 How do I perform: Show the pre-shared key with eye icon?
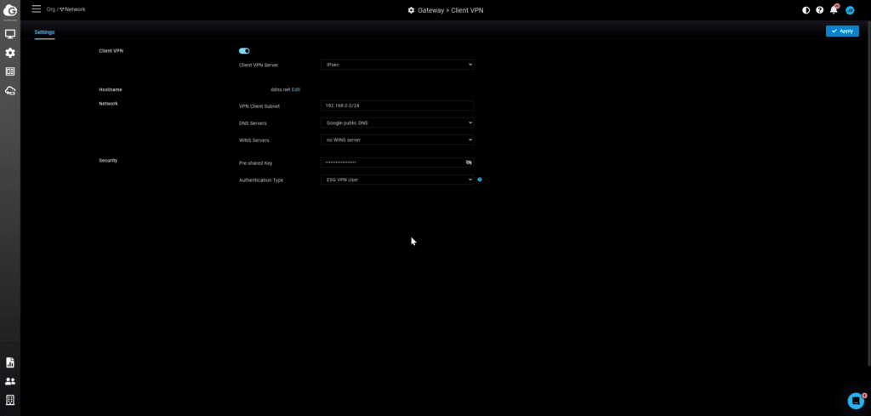click(468, 162)
